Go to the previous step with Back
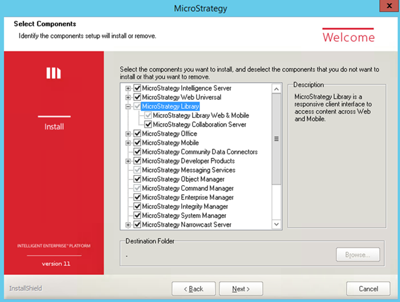Screen dimensions: 400x302 pos(194,289)
